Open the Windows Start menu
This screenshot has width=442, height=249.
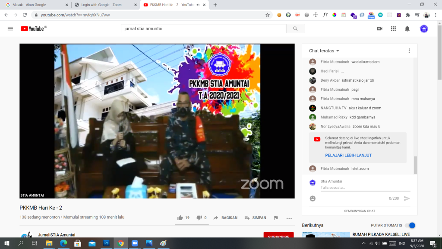point(7,243)
